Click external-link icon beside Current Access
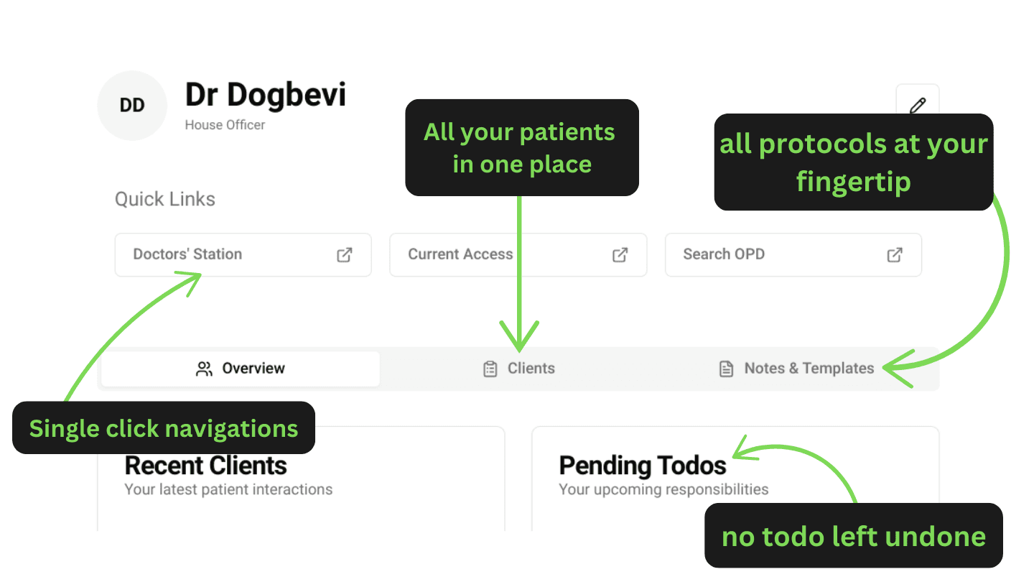Image resolution: width=1034 pixels, height=582 pixels. tap(620, 254)
